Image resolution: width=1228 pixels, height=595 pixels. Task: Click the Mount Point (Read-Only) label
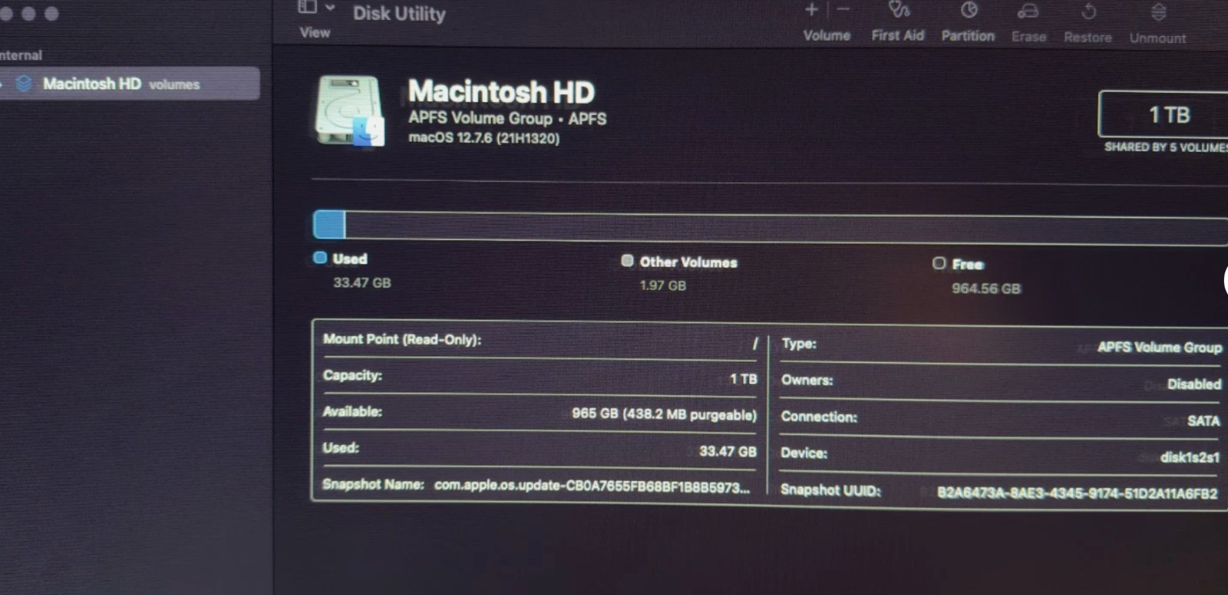pos(402,339)
